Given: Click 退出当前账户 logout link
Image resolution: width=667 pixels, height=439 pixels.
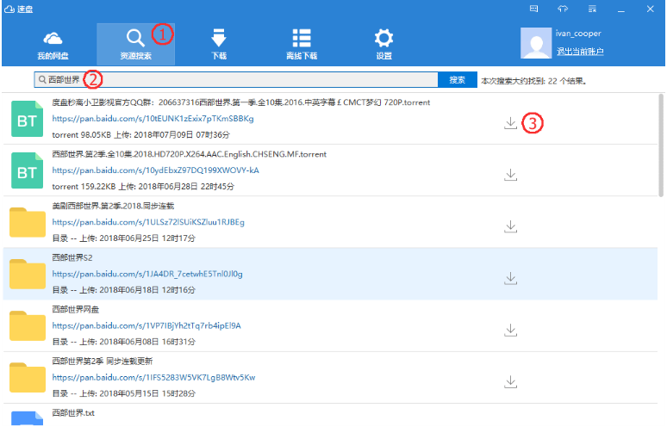Looking at the screenshot, I should click(579, 52).
